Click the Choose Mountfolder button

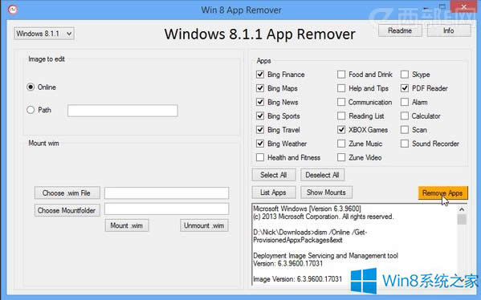(67, 210)
